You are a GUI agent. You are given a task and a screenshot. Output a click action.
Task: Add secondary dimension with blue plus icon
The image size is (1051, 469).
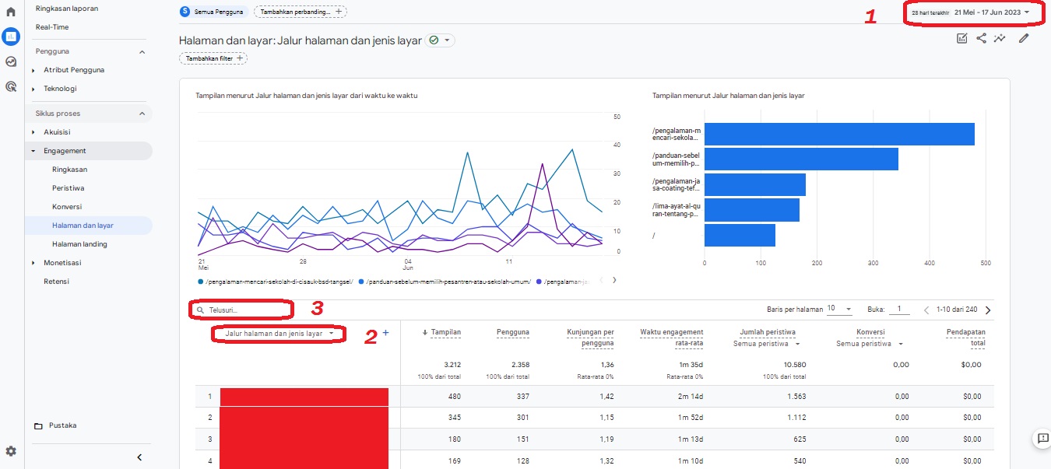point(385,333)
